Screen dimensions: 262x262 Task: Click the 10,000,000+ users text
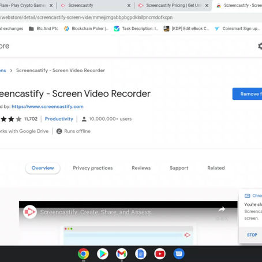point(110,119)
